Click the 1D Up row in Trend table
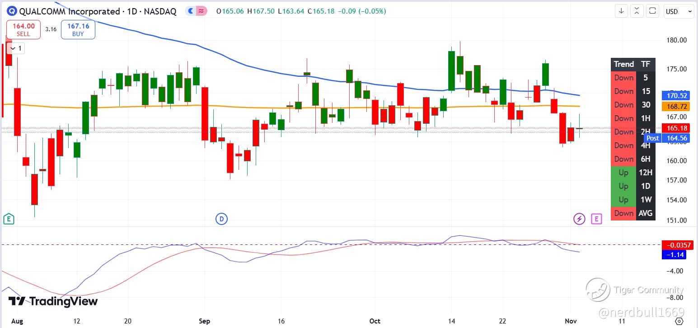 point(633,186)
